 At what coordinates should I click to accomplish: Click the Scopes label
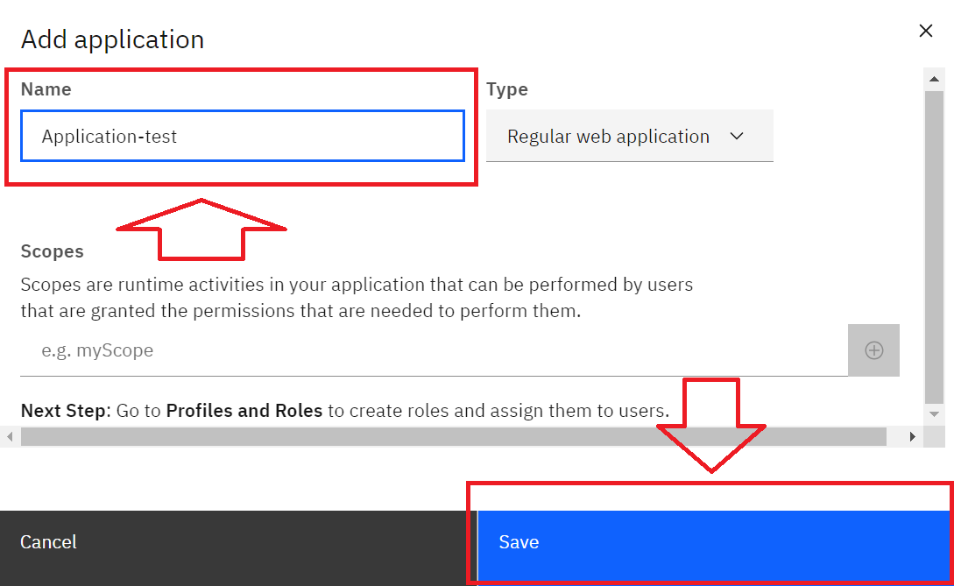click(x=53, y=251)
